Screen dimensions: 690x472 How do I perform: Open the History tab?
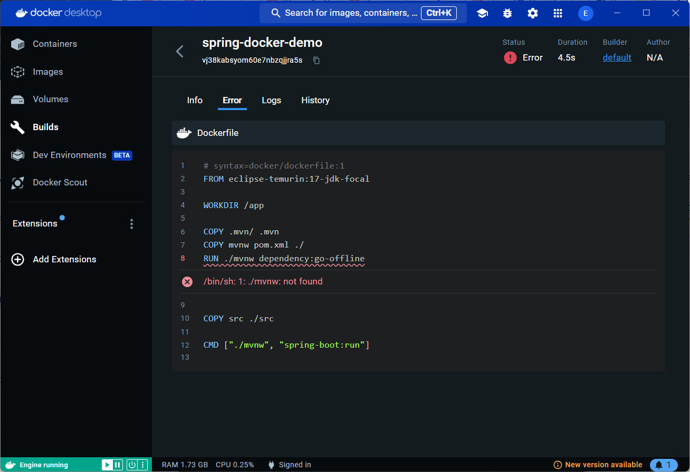click(315, 100)
